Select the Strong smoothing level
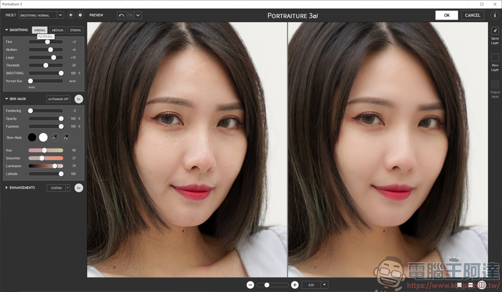 tap(75, 30)
